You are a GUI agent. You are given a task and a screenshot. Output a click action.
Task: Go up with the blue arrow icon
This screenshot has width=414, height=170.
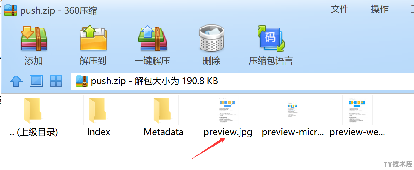(16, 81)
